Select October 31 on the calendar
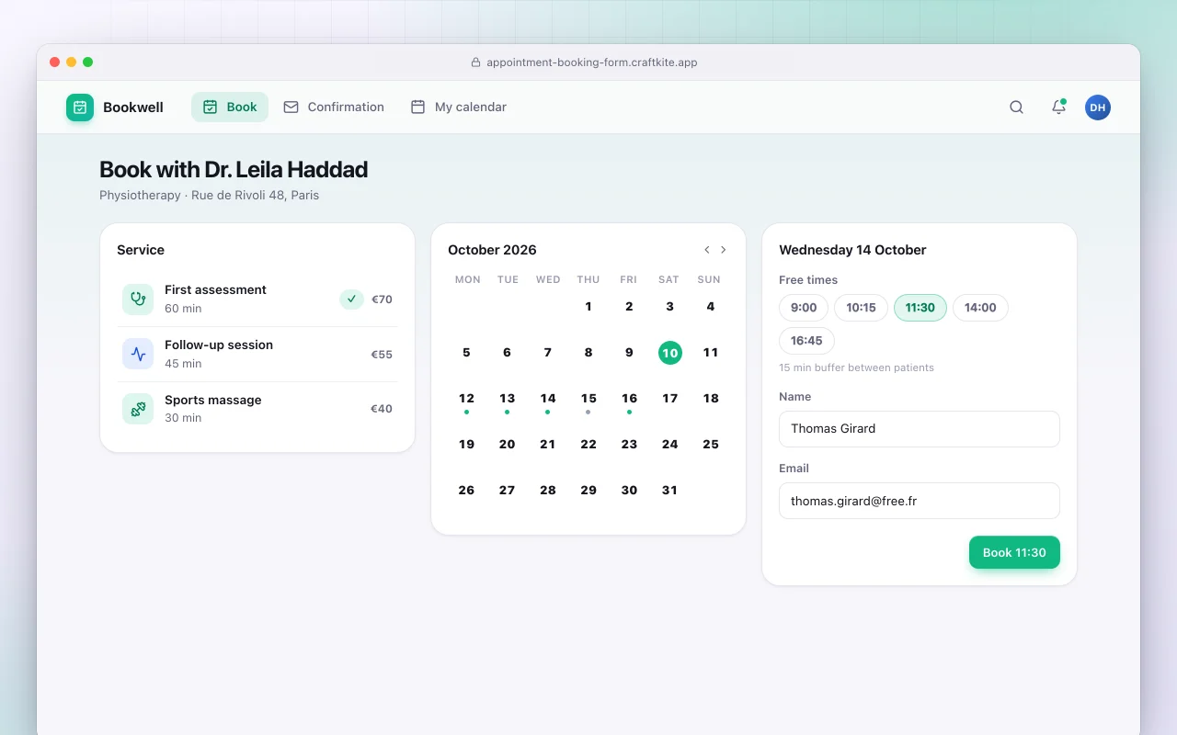Viewport: 1177px width, 735px height. [x=670, y=491]
